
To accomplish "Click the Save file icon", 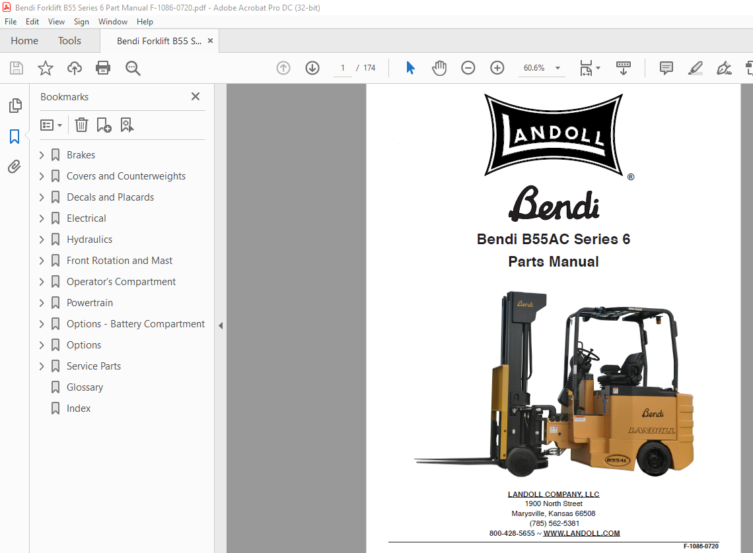I will tap(17, 68).
